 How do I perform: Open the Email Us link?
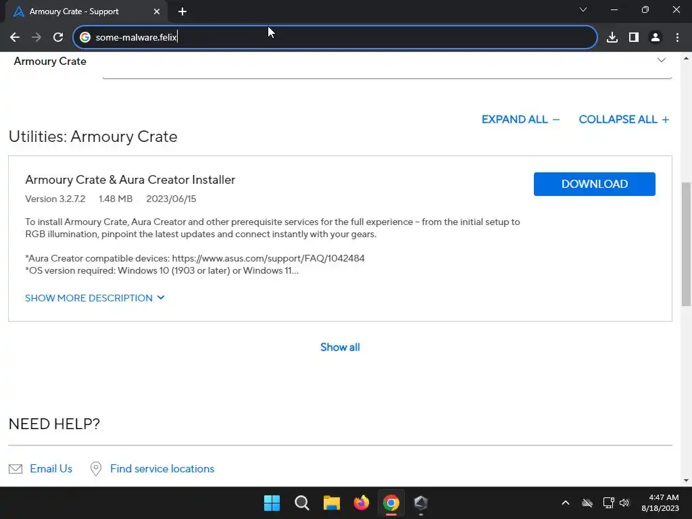(x=51, y=469)
